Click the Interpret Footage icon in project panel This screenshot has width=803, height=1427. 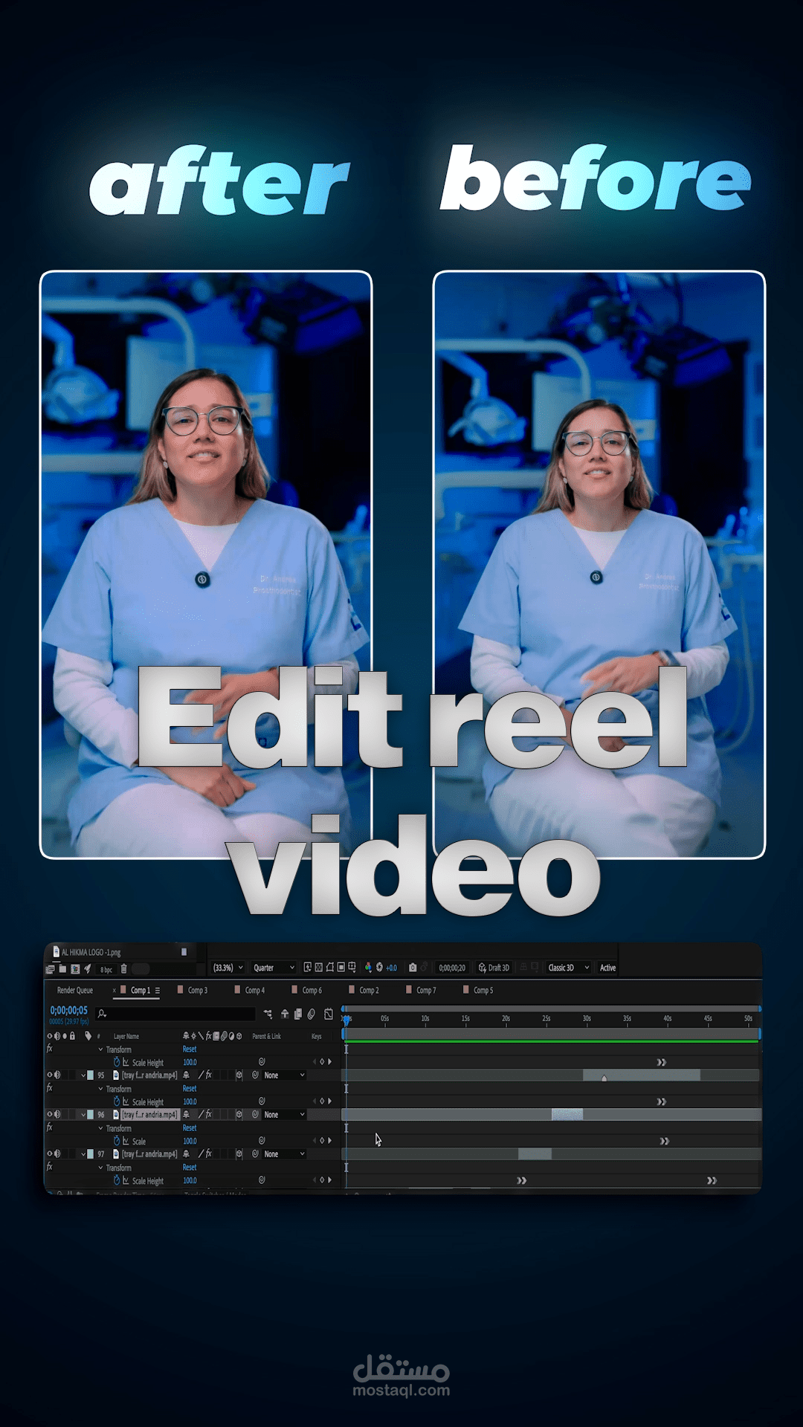pyautogui.click(x=50, y=968)
